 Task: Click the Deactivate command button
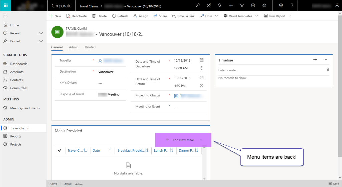click(x=76, y=16)
